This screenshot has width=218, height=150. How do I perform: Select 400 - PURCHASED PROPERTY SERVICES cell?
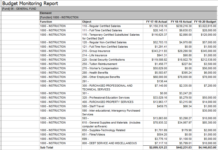click(x=112, y=102)
